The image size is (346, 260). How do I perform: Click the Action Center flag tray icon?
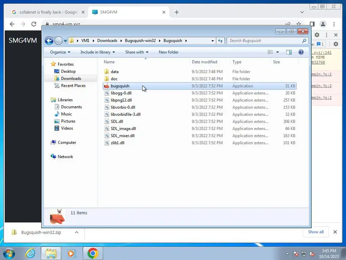pos(296,254)
